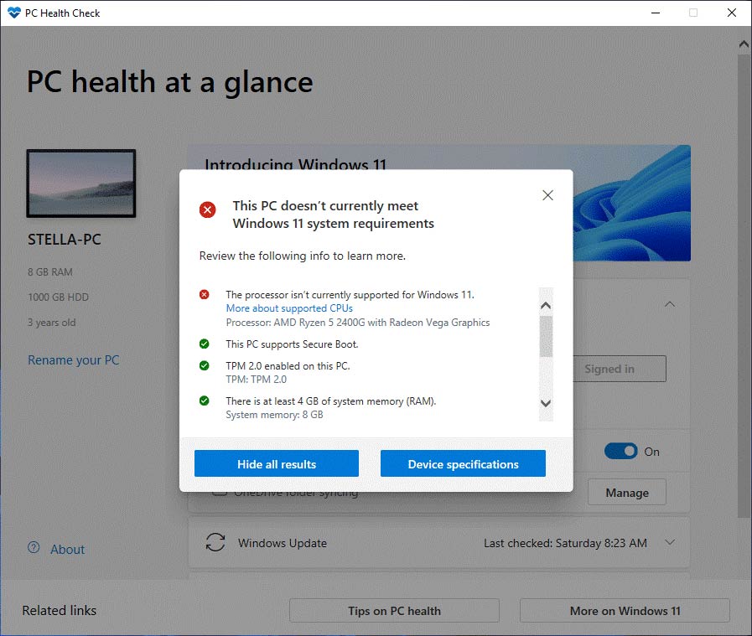Click Manage OneDrive syncing button

click(627, 492)
